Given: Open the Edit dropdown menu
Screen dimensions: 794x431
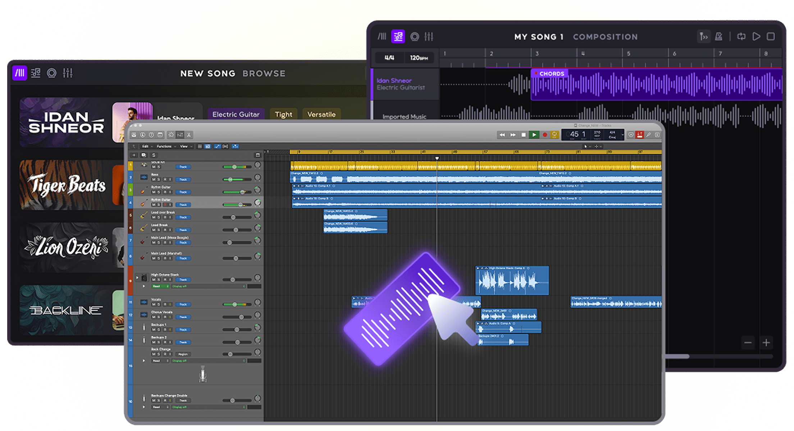Looking at the screenshot, I should click(146, 146).
